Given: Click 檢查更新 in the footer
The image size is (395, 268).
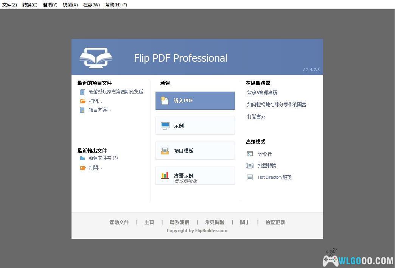Looking at the screenshot, I should (275, 222).
